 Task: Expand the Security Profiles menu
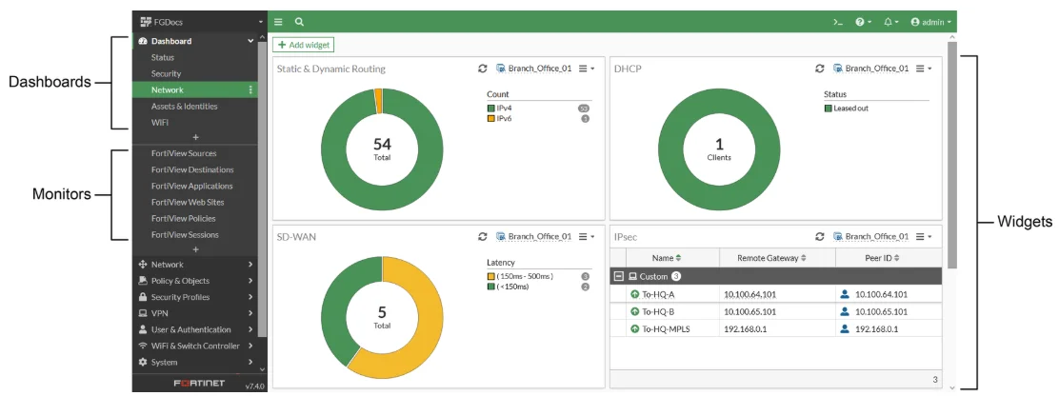(194, 297)
